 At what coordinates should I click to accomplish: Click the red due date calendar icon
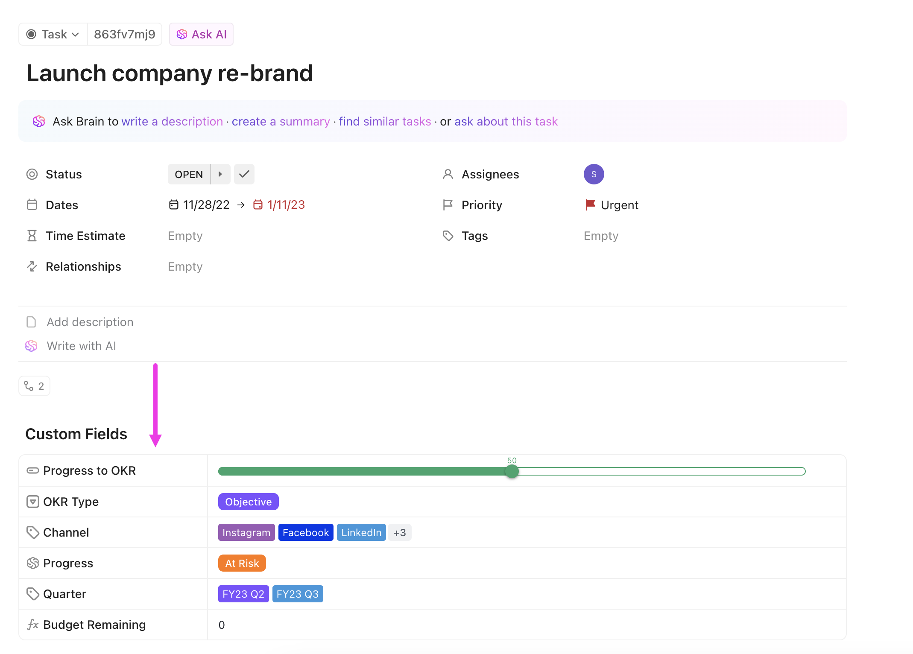(258, 205)
